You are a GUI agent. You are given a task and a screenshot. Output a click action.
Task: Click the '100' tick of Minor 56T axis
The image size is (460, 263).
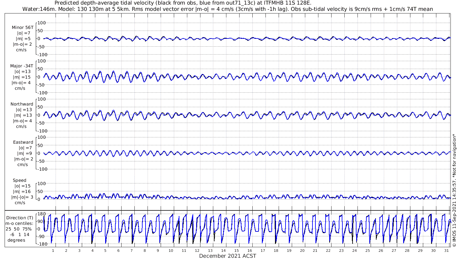(x=42, y=23)
